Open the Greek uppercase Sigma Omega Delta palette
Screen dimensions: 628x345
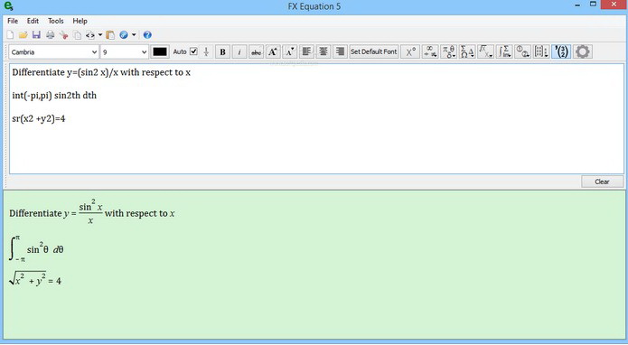467,52
